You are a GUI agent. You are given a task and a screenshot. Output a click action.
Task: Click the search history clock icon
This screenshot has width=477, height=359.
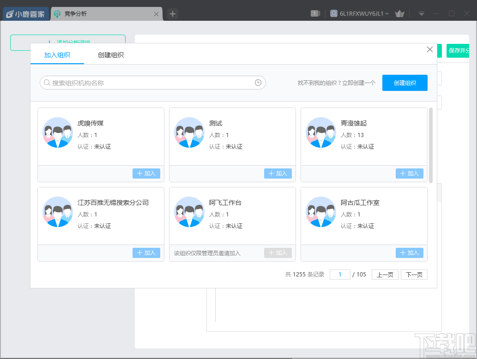click(258, 82)
